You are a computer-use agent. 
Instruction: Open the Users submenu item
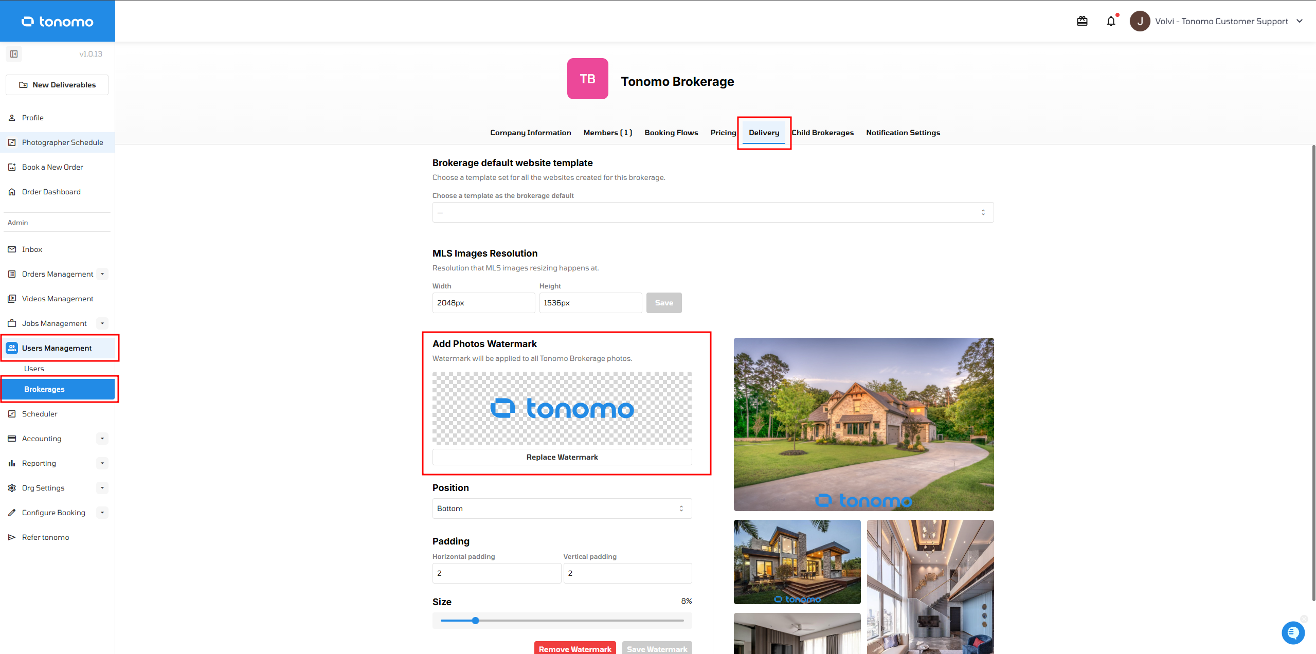34,369
